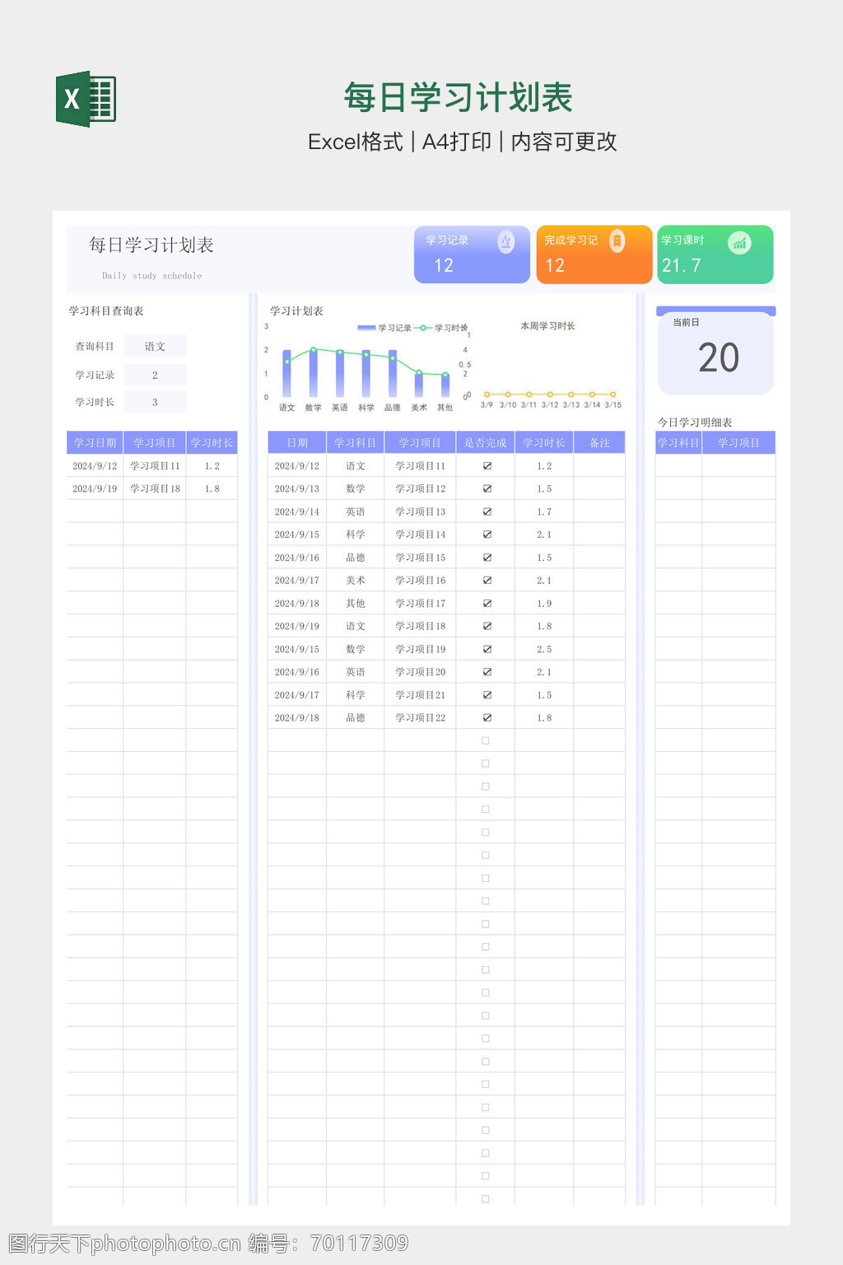Select the 学习科目 header under 今日学习明细表
843x1265 pixels.
(x=678, y=443)
